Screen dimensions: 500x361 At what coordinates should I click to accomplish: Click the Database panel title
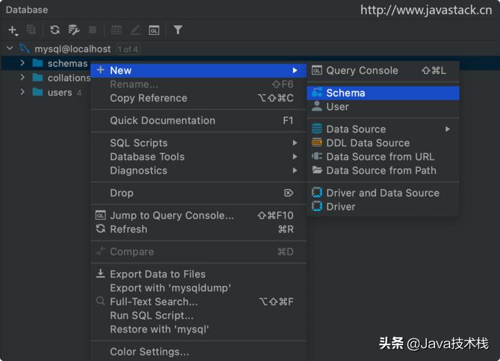pos(27,10)
